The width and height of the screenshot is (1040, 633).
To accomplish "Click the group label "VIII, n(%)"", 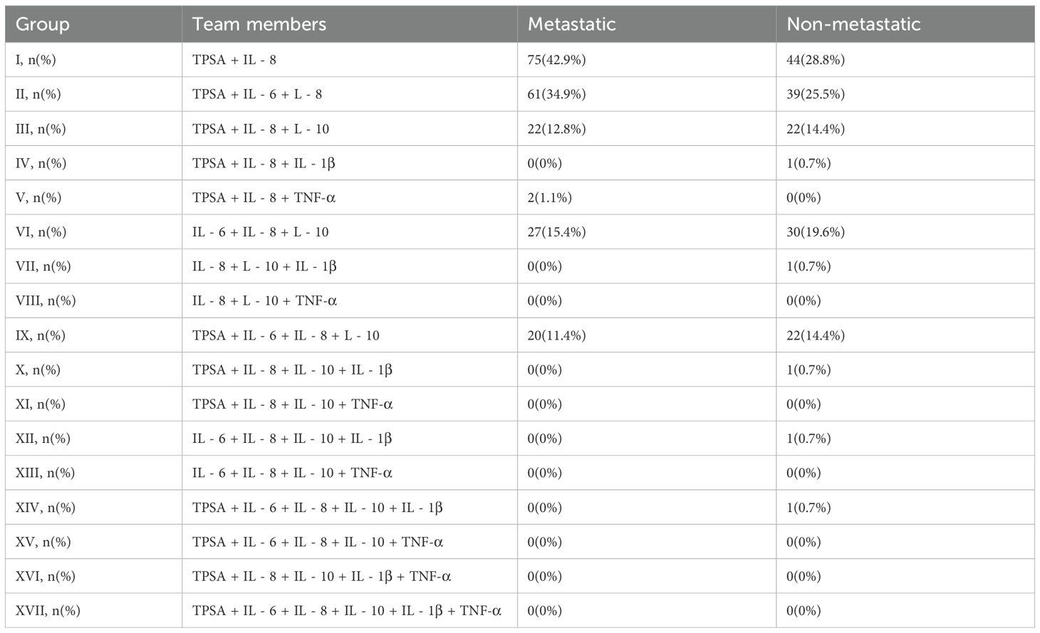I will click(46, 300).
